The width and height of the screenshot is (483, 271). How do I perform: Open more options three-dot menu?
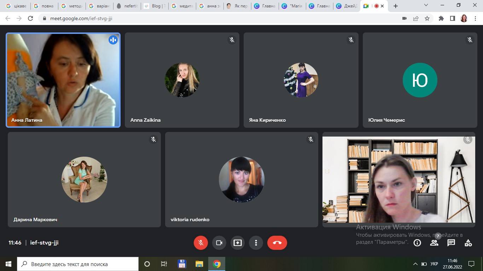coord(256,243)
